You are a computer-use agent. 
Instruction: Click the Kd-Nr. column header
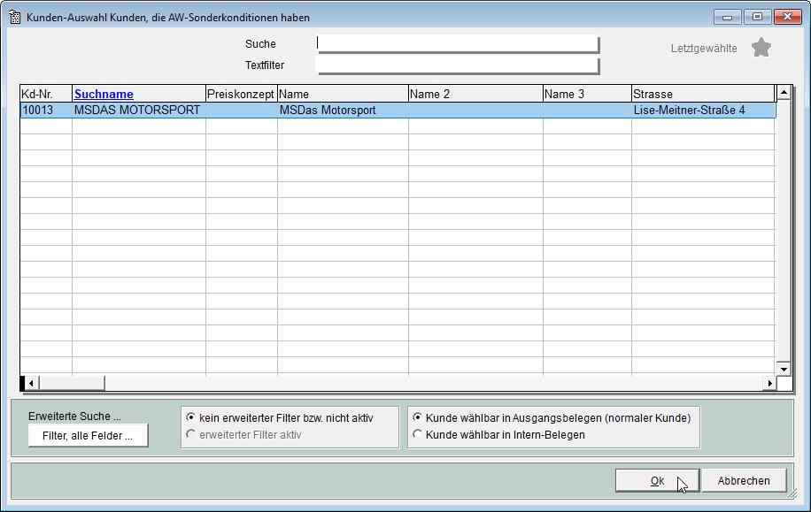click(46, 94)
